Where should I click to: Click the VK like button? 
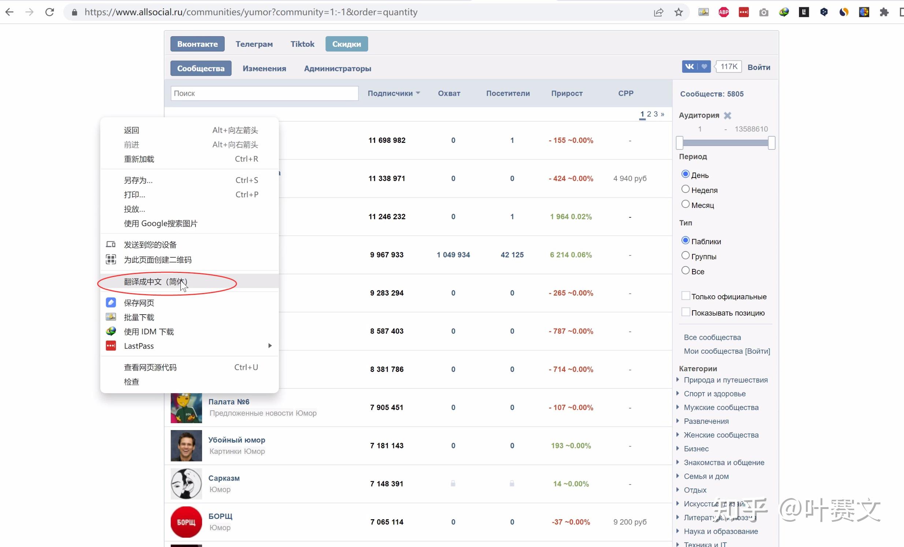(x=696, y=66)
